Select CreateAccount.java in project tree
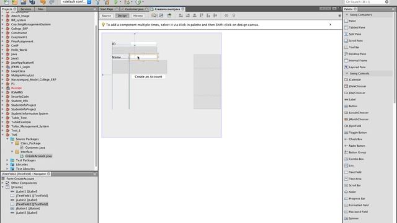This screenshot has width=397, height=223. (x=38, y=156)
